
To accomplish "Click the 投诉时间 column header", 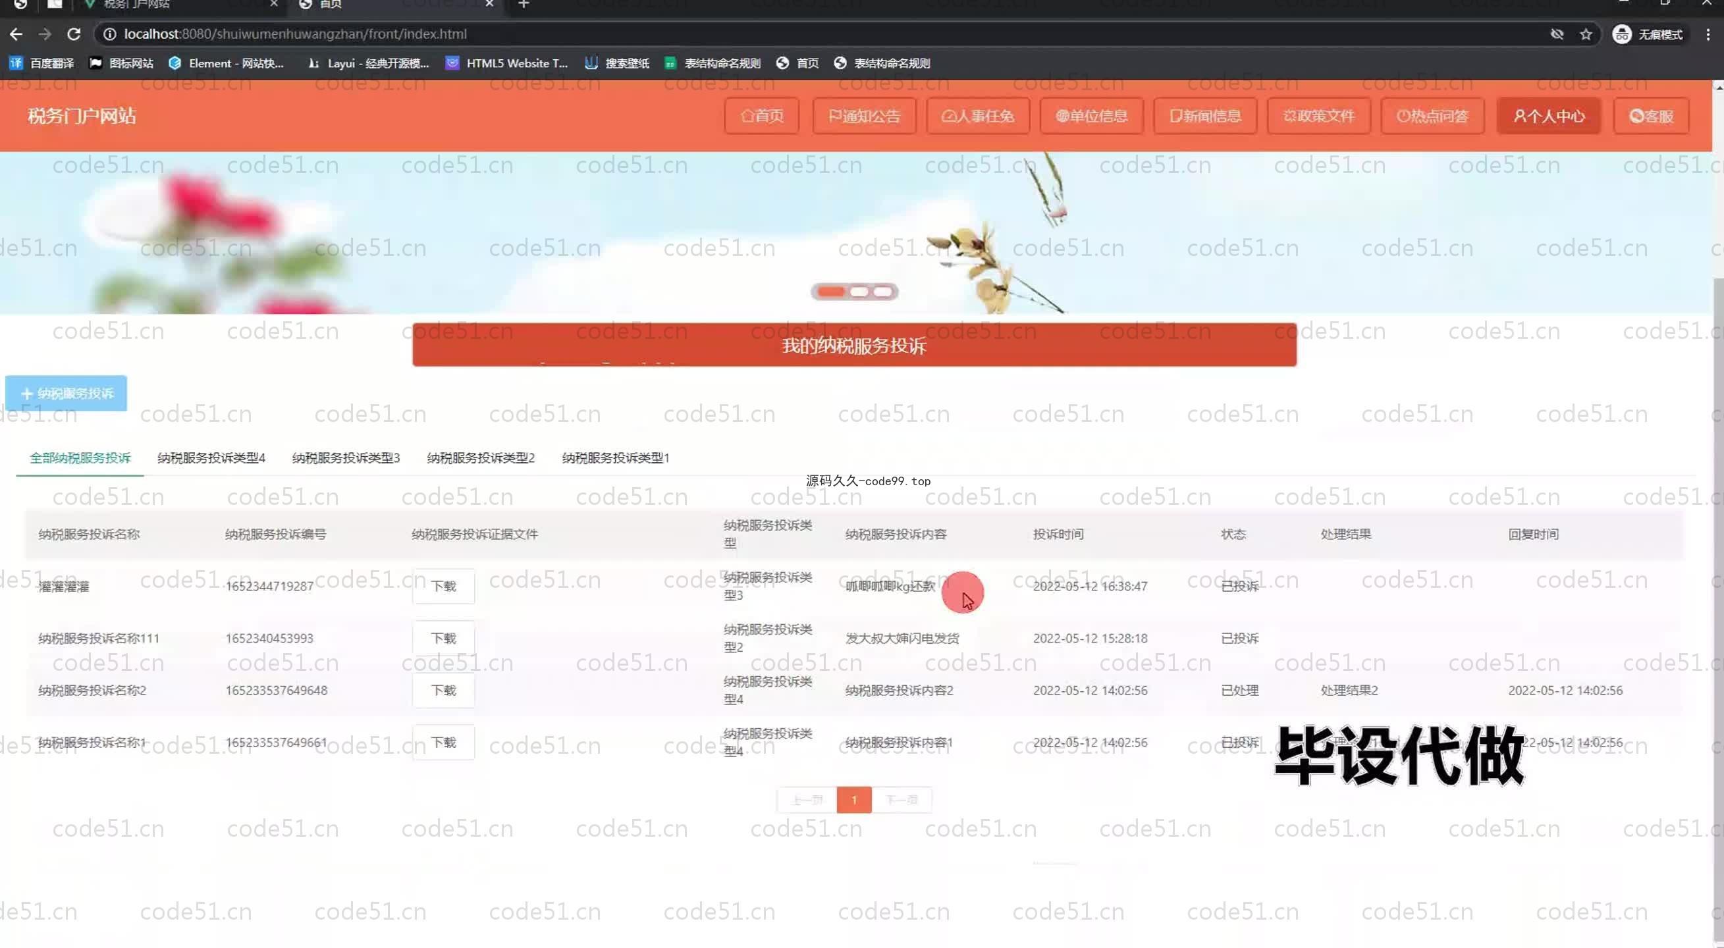I will (x=1058, y=534).
